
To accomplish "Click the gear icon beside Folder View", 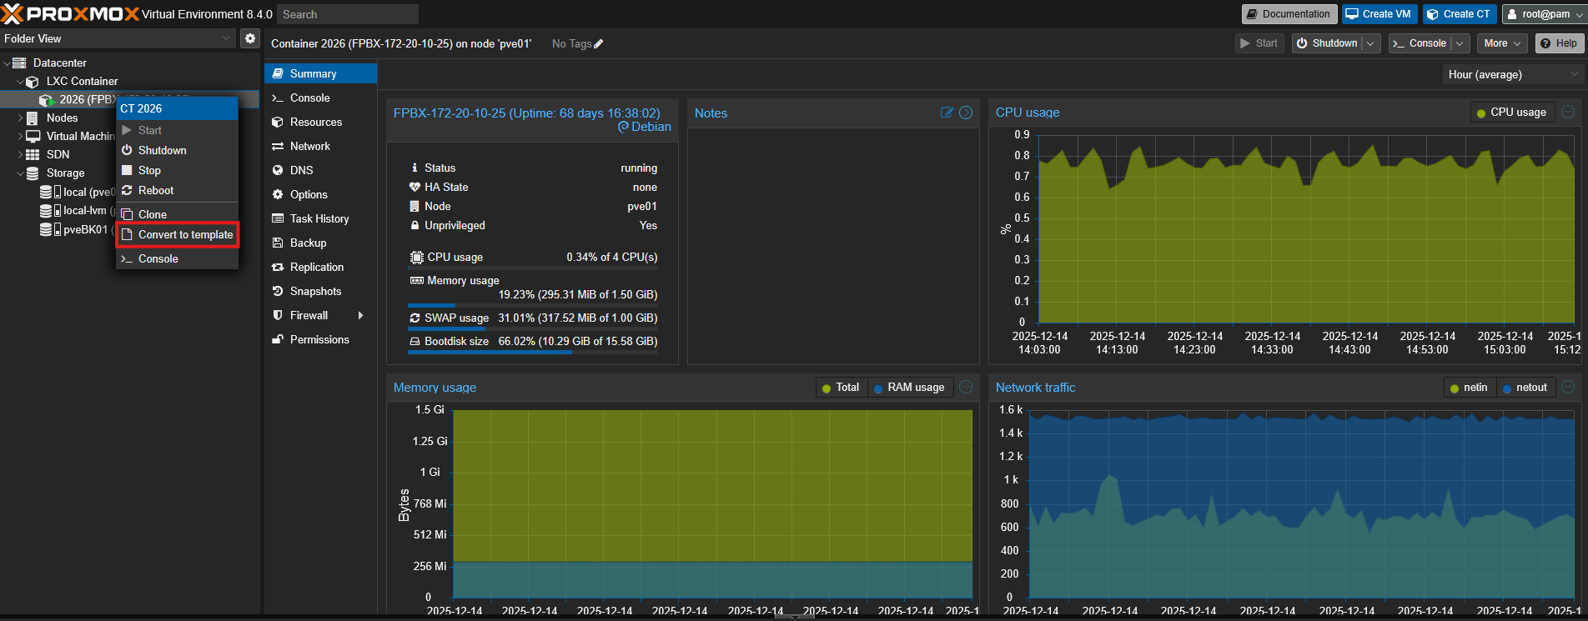I will (250, 38).
